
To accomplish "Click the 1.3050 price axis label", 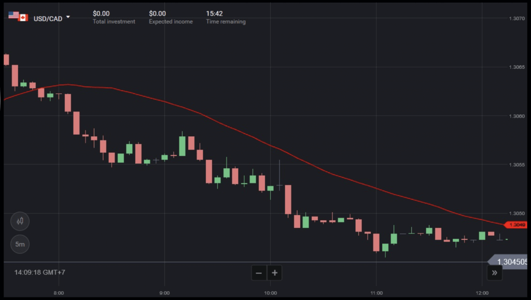I will pos(517,213).
